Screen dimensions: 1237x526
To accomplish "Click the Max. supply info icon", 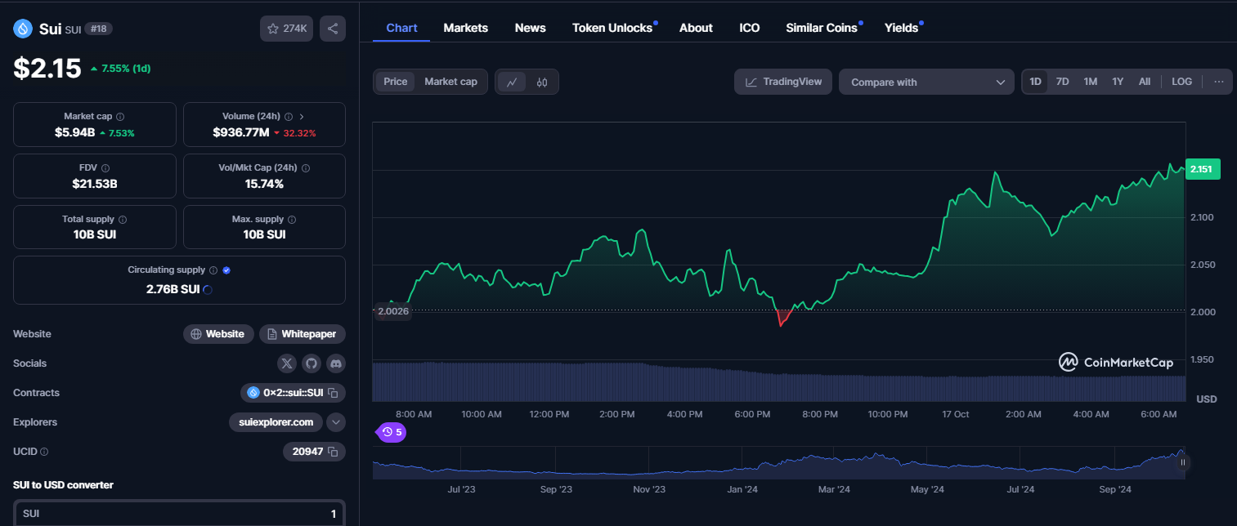I will 292,220.
